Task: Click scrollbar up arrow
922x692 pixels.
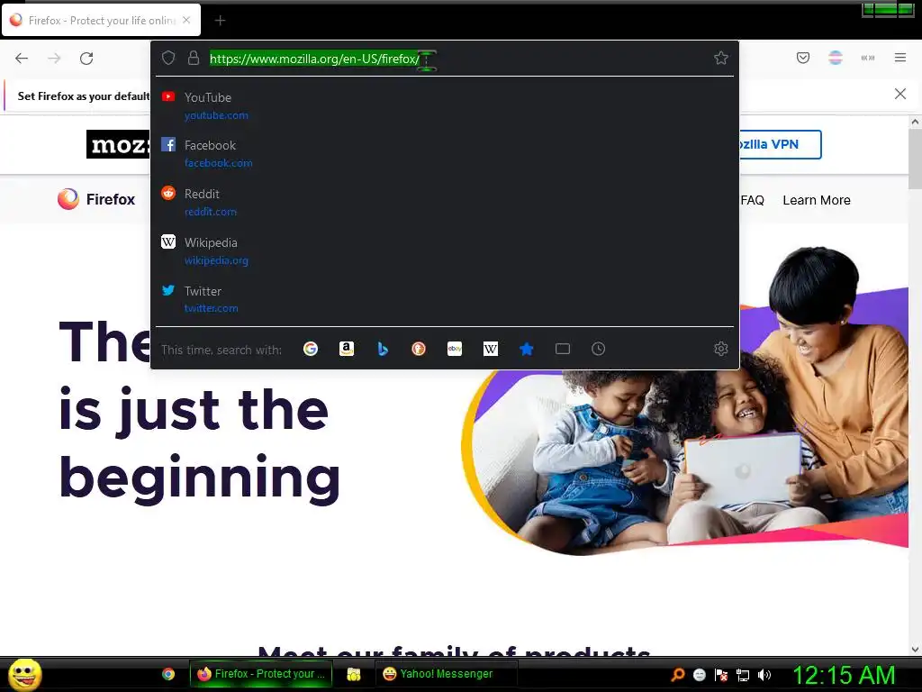Action: (x=915, y=122)
